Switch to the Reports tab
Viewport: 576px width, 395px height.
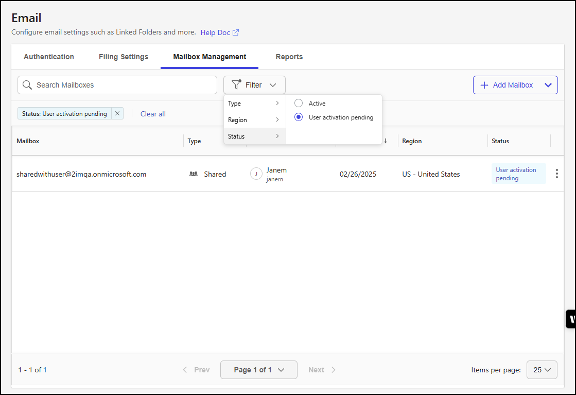pyautogui.click(x=289, y=57)
